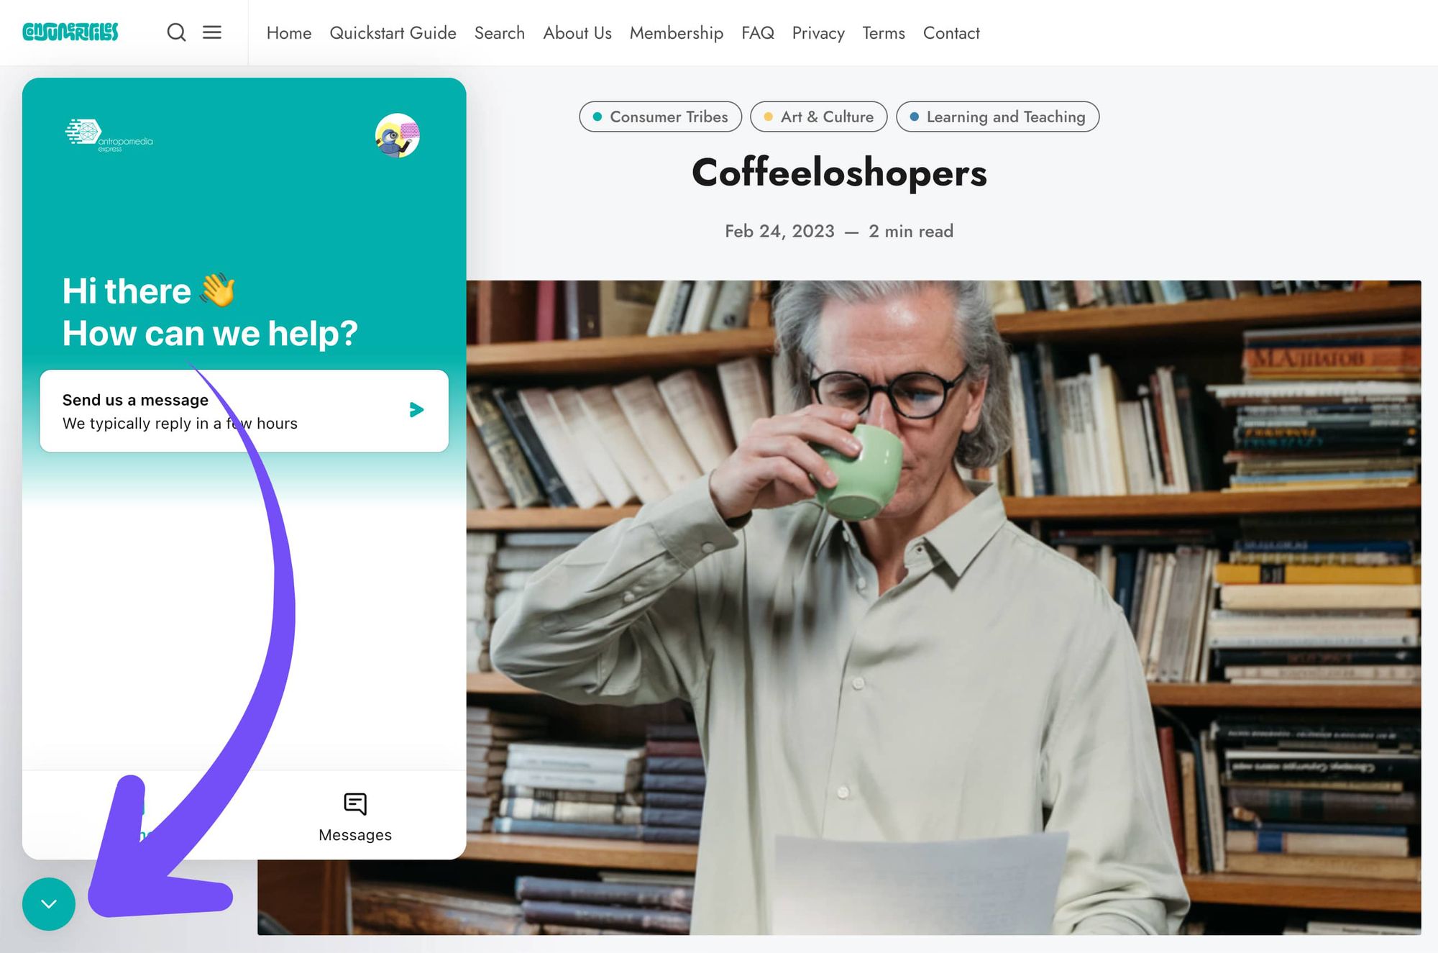This screenshot has height=953, width=1438.
Task: Click the About Us navigation link
Action: [x=577, y=33]
